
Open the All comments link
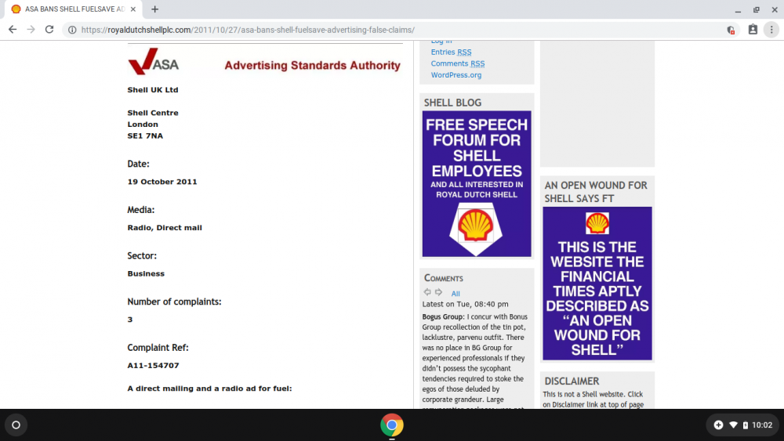456,294
